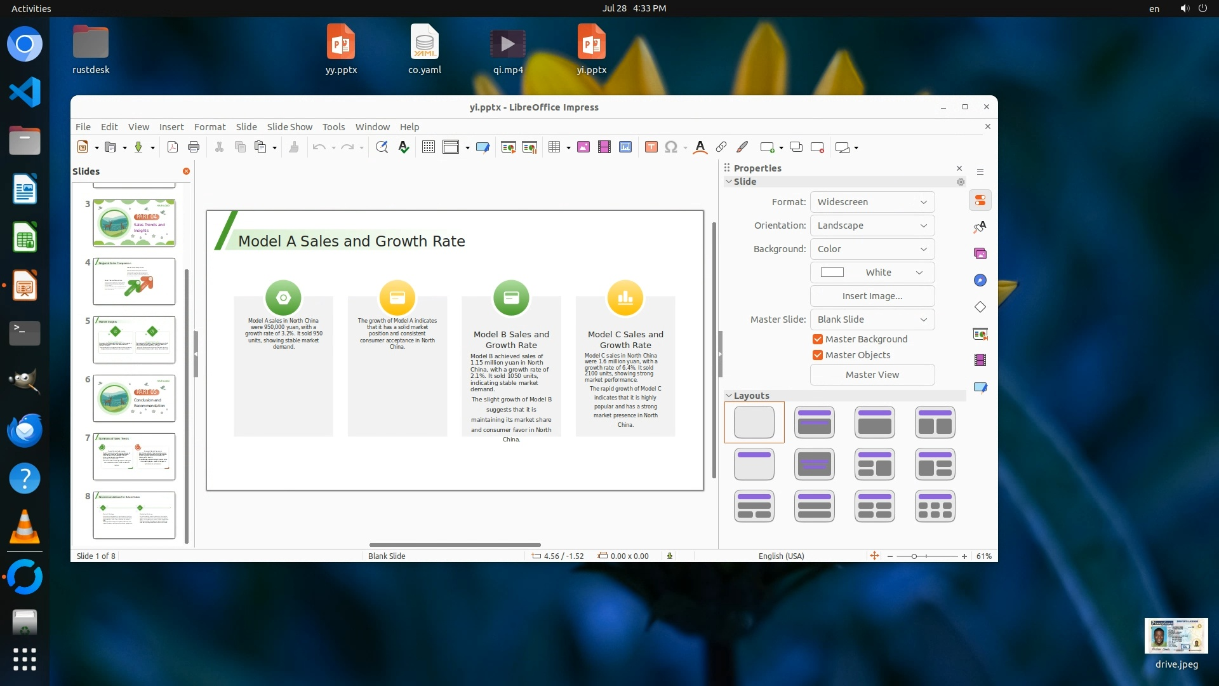The width and height of the screenshot is (1219, 686).
Task: Click the Insert Hyperlink icon
Action: click(721, 147)
